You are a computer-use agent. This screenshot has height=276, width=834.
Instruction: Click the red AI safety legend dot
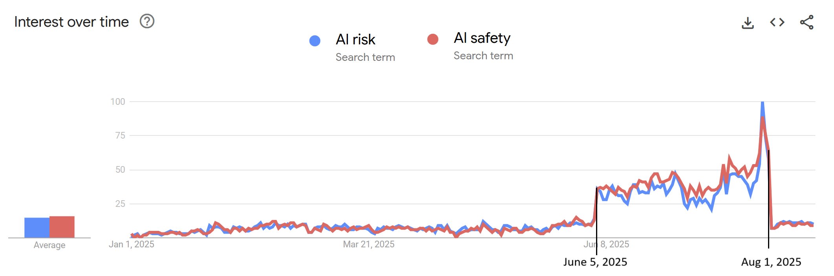(x=433, y=39)
